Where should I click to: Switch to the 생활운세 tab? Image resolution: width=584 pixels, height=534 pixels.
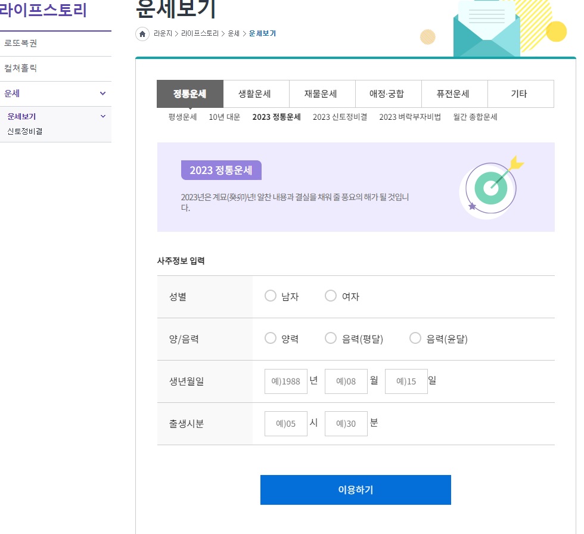click(256, 94)
